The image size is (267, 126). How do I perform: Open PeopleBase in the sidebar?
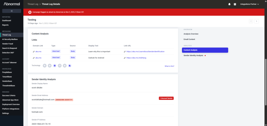tap(7, 72)
